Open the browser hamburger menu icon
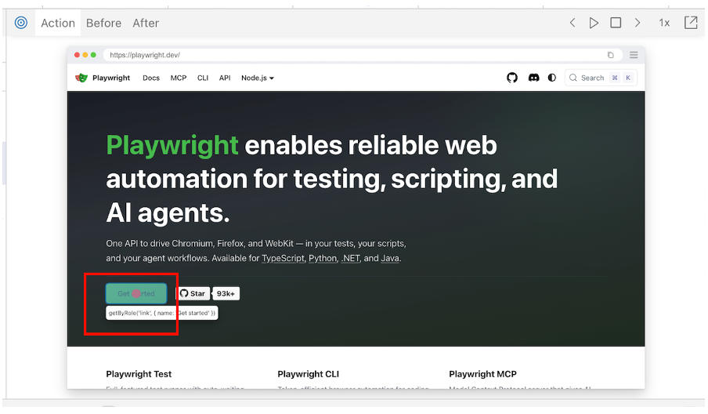The height and width of the screenshot is (414, 708). pyautogui.click(x=634, y=55)
